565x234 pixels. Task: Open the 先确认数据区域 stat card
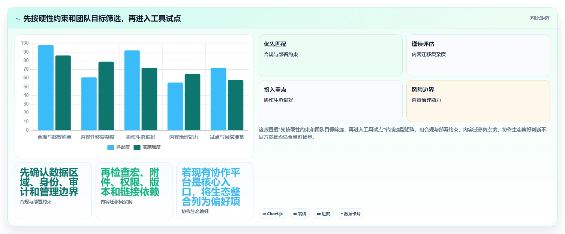click(x=53, y=190)
